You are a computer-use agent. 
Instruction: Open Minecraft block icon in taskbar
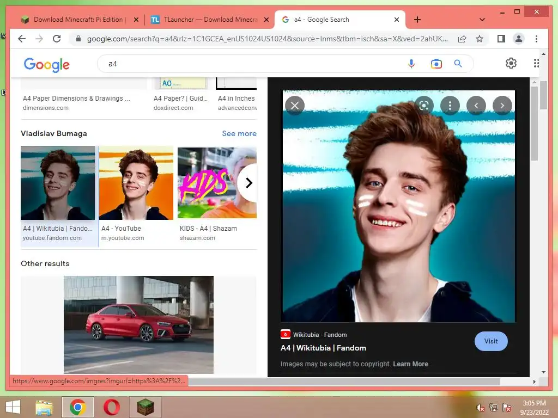click(x=145, y=407)
